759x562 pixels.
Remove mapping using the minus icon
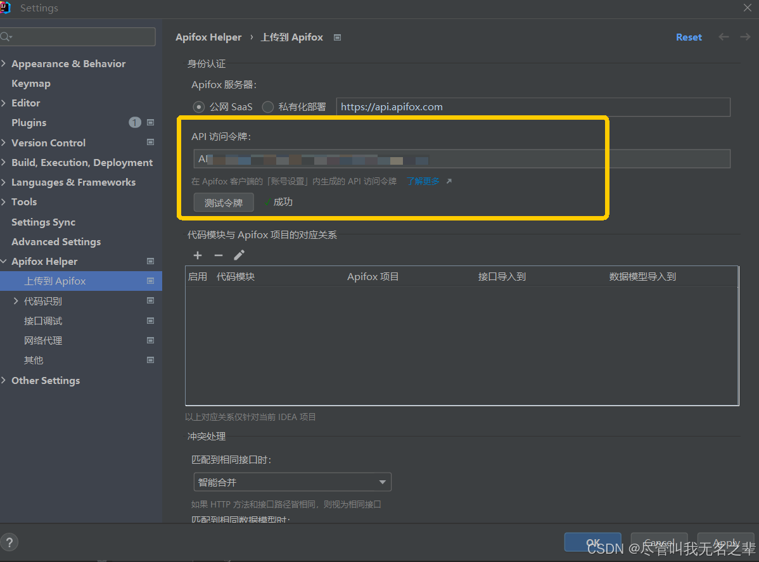coord(219,255)
